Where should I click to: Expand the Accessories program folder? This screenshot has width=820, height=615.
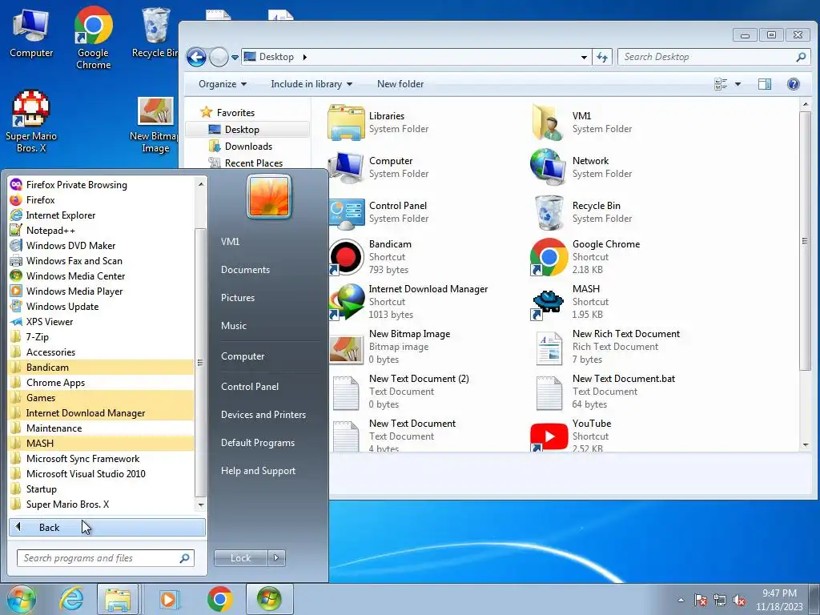[101, 352]
